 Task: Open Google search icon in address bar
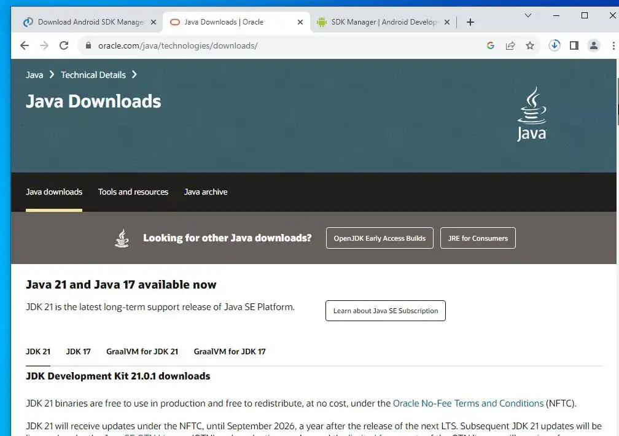[x=491, y=45]
